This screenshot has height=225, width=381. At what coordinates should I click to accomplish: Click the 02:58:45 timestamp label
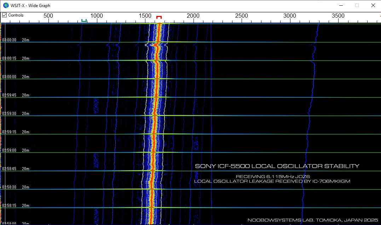[x=9, y=169]
